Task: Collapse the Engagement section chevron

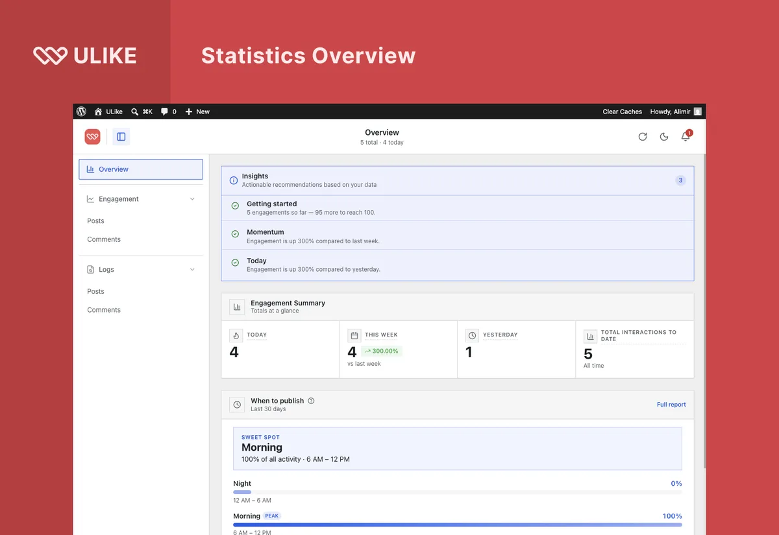Action: coord(192,199)
